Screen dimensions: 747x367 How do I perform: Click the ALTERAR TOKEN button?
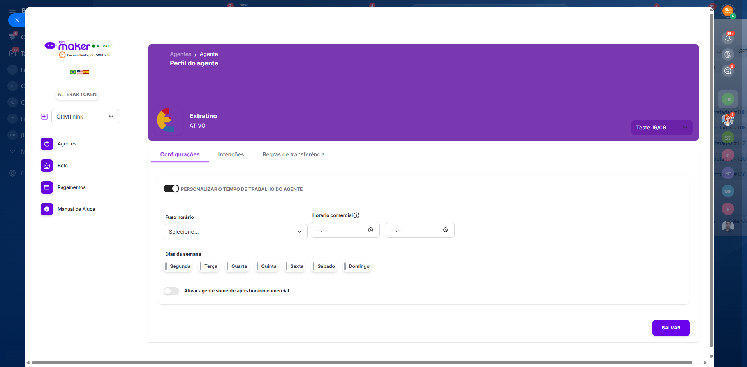coord(77,94)
